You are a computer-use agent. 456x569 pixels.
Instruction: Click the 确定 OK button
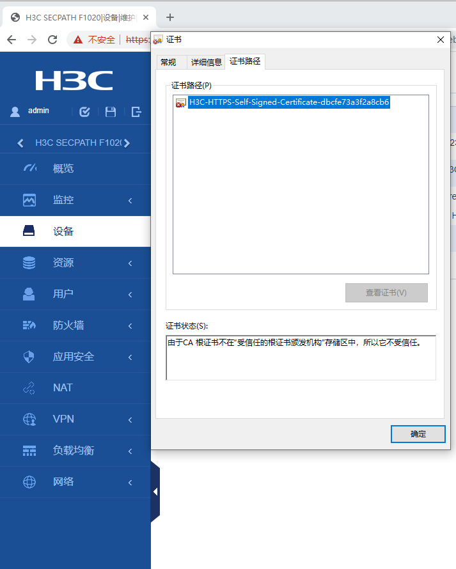418,434
